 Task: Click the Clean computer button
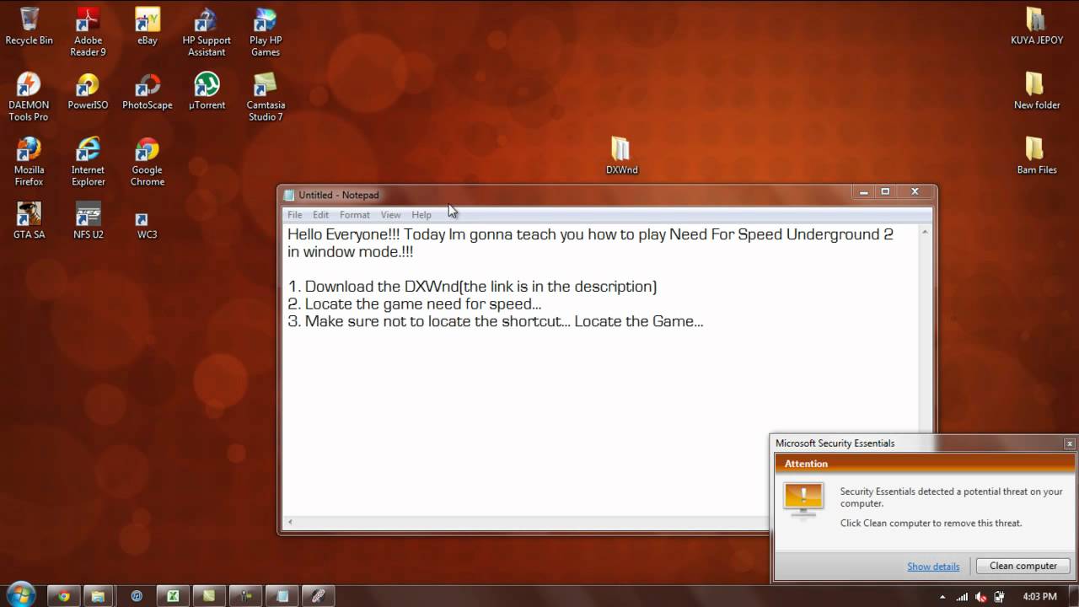[x=1023, y=566]
